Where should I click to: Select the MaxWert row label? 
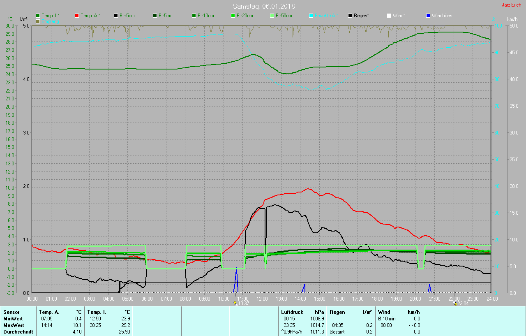pos(13,325)
